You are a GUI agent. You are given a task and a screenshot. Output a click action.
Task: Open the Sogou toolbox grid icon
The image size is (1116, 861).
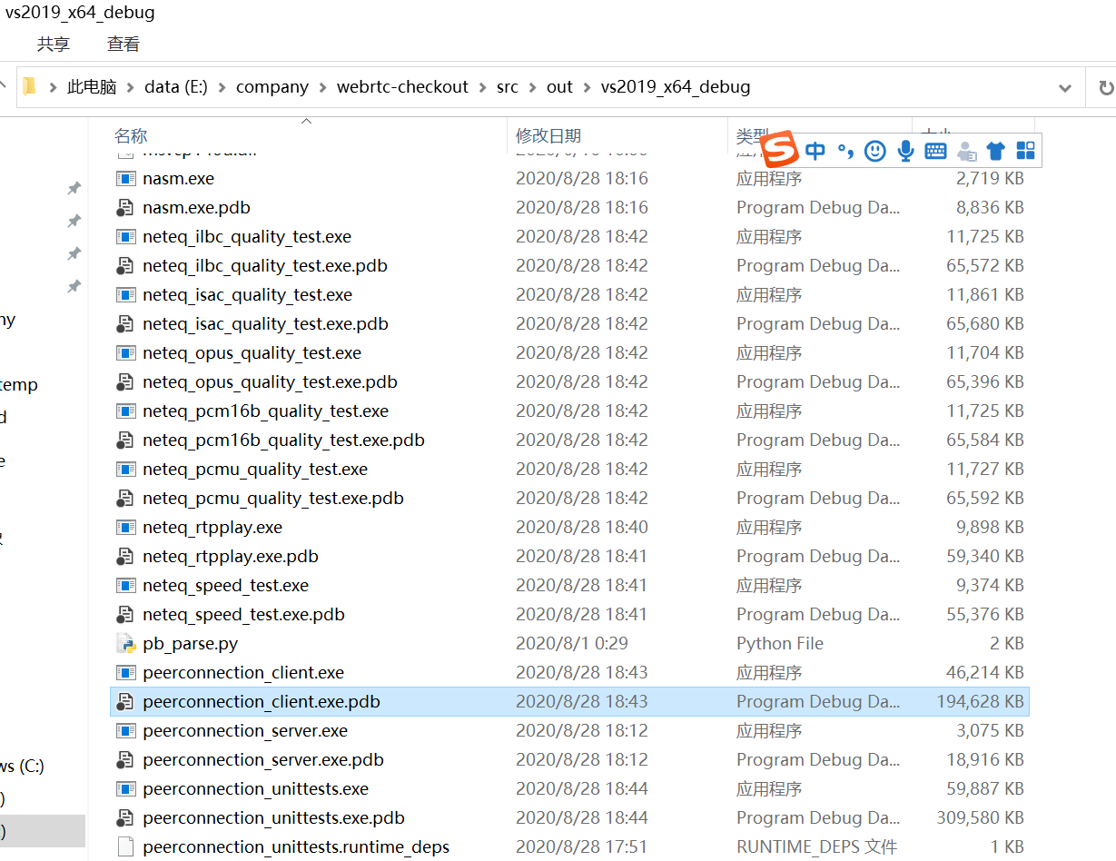[1025, 151]
